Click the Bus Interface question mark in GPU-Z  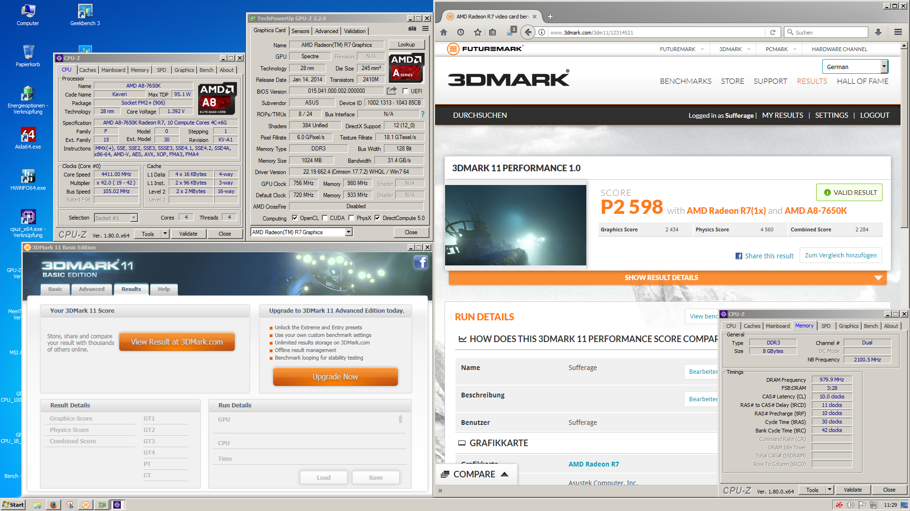(423, 114)
